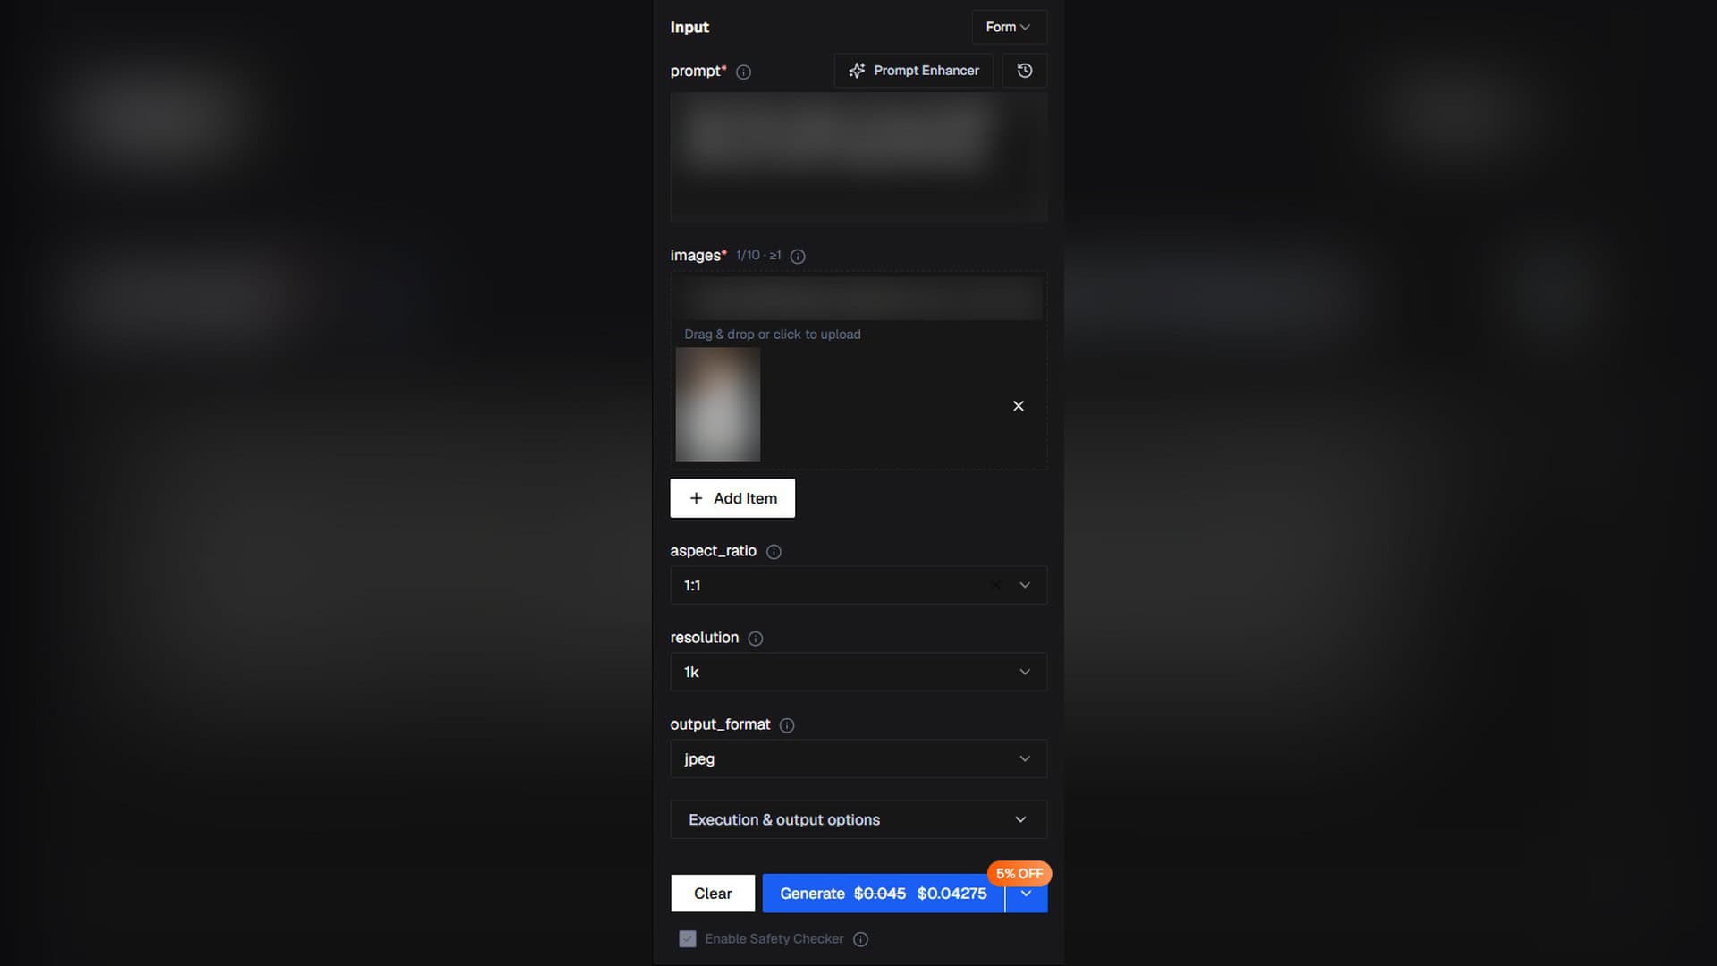
Task: Remove the uploaded image with X icon
Action: [1018, 406]
